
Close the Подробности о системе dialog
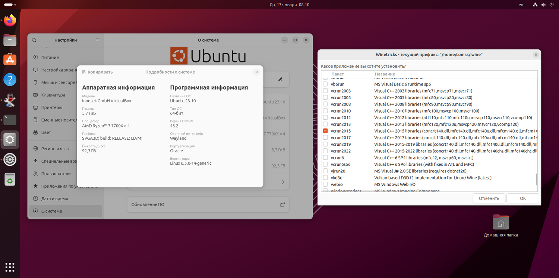256,72
